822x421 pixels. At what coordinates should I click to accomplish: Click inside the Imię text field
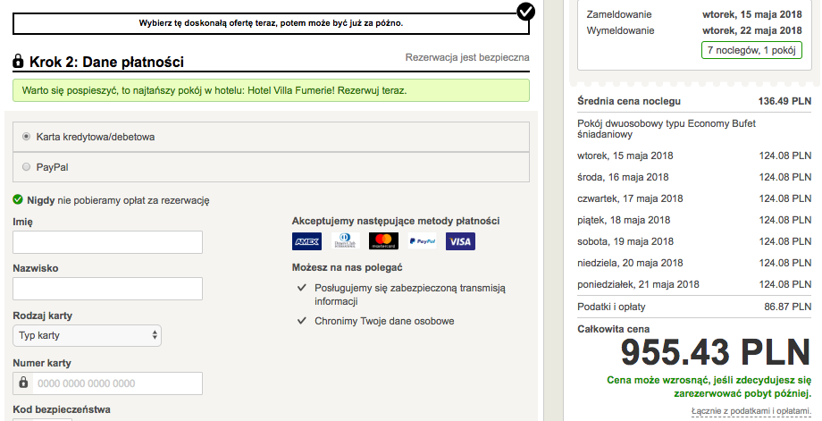tap(107, 242)
